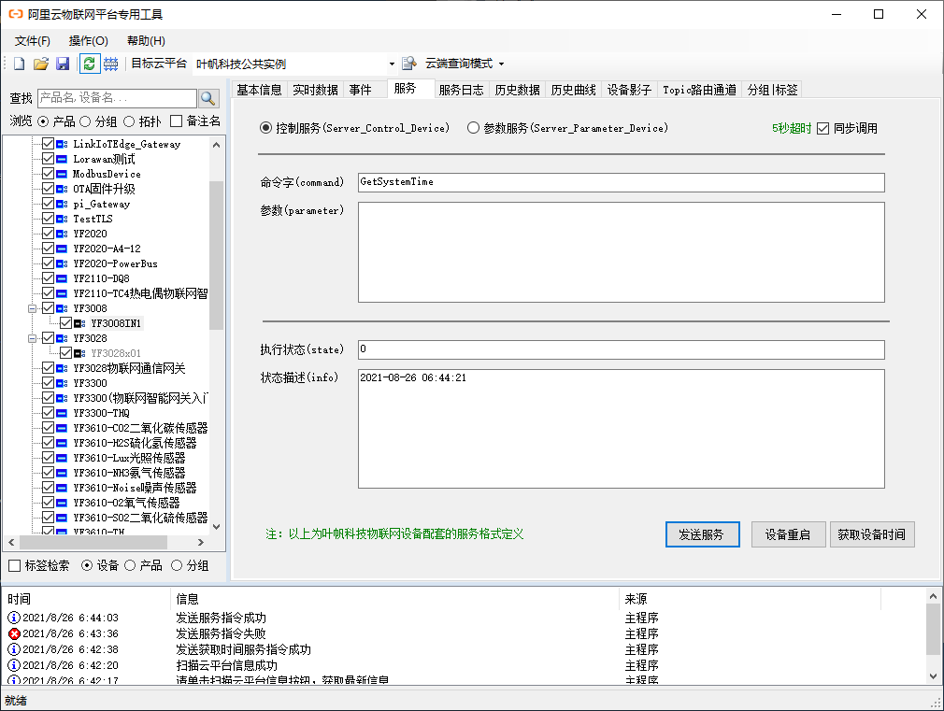The image size is (944, 711).
Task: Toggle the 同步调用 checkbox
Action: click(x=823, y=128)
